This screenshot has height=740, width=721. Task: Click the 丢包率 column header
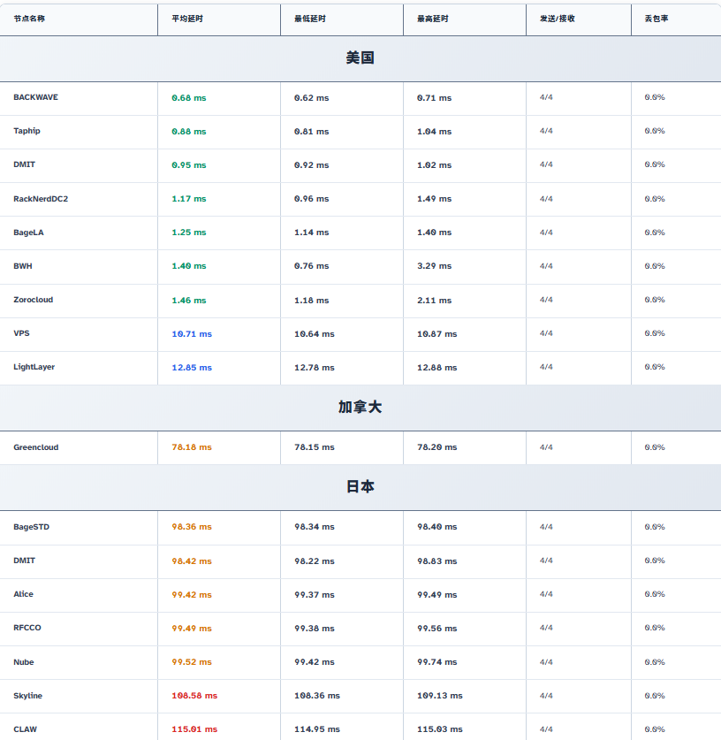click(x=656, y=19)
